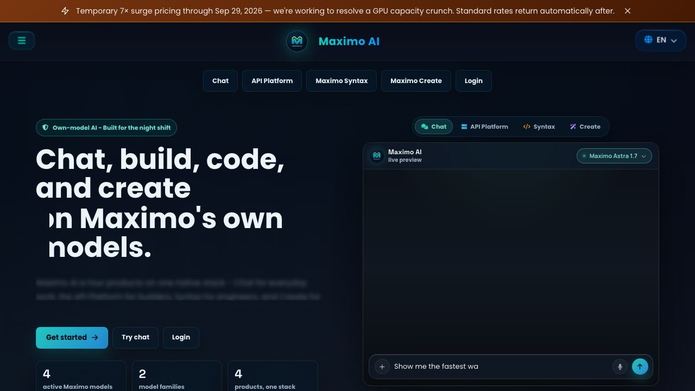Switch to API Platform preview tab
Screen dimensions: 695x391
(x=484, y=127)
